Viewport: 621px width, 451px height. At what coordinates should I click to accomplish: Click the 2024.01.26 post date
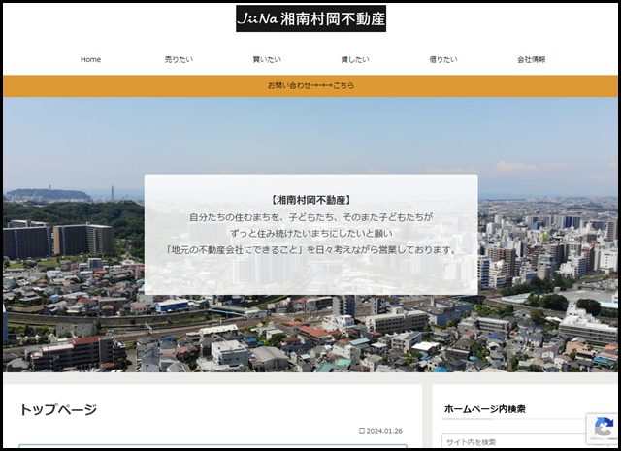[384, 431]
